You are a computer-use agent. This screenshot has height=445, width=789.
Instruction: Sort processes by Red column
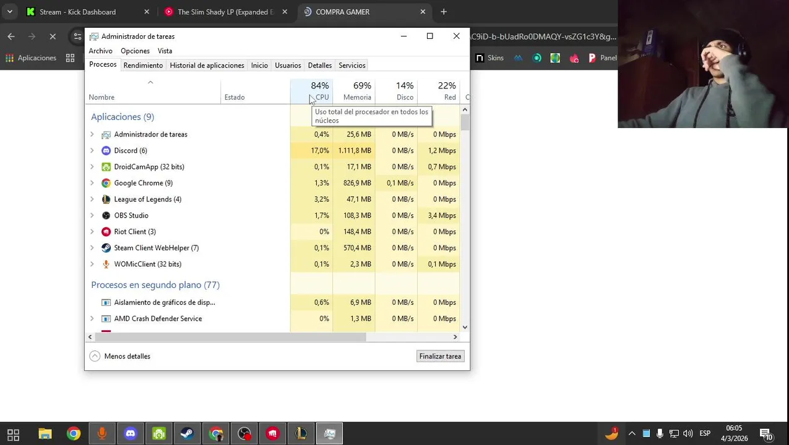[439, 91]
